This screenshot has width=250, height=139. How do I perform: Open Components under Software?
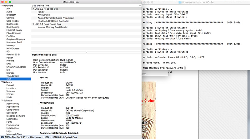click(x=13, y=110)
